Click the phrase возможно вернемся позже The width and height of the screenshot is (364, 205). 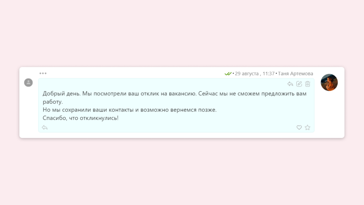pos(178,110)
